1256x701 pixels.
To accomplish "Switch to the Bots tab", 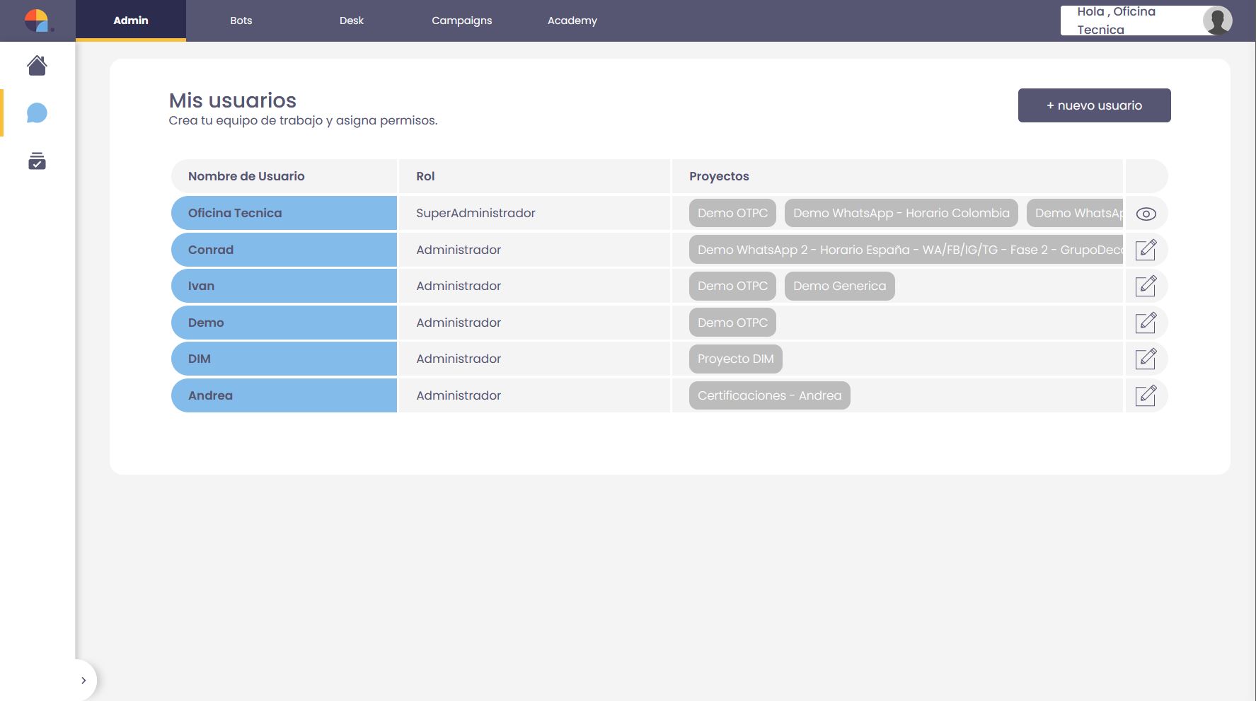I will [241, 21].
